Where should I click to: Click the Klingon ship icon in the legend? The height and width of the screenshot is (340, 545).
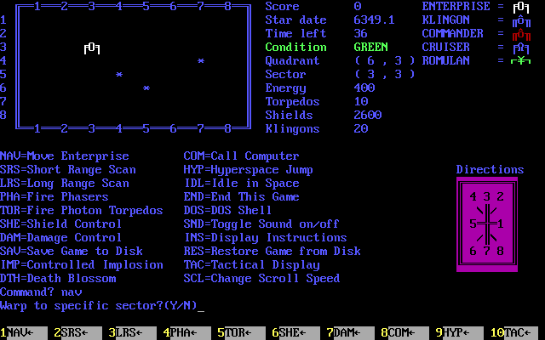[x=519, y=20]
